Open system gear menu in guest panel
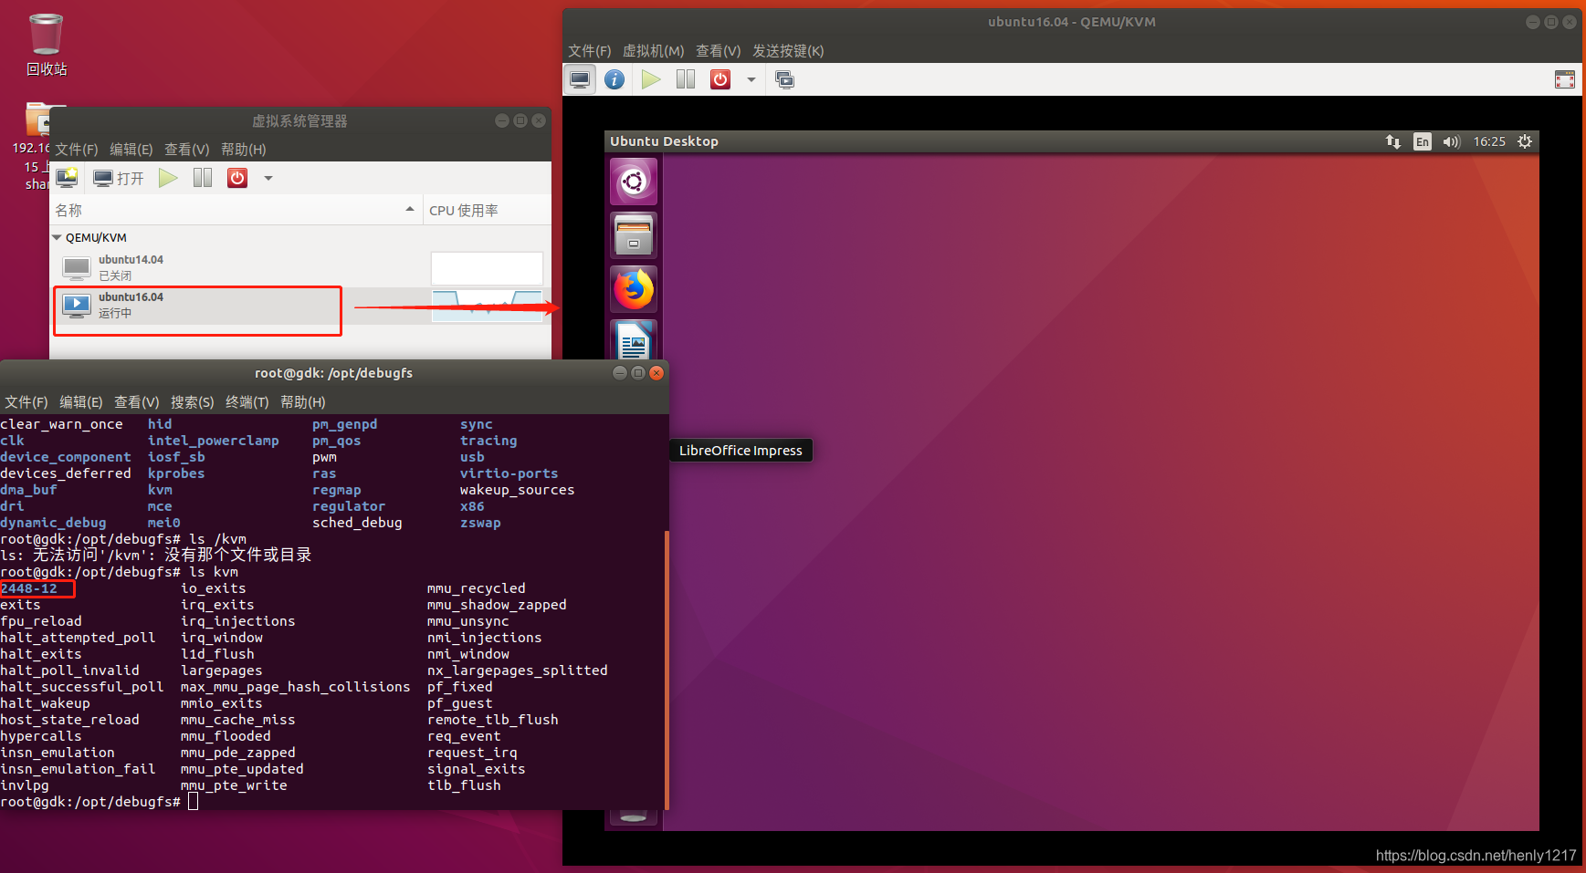The height and width of the screenshot is (873, 1586). click(1525, 141)
